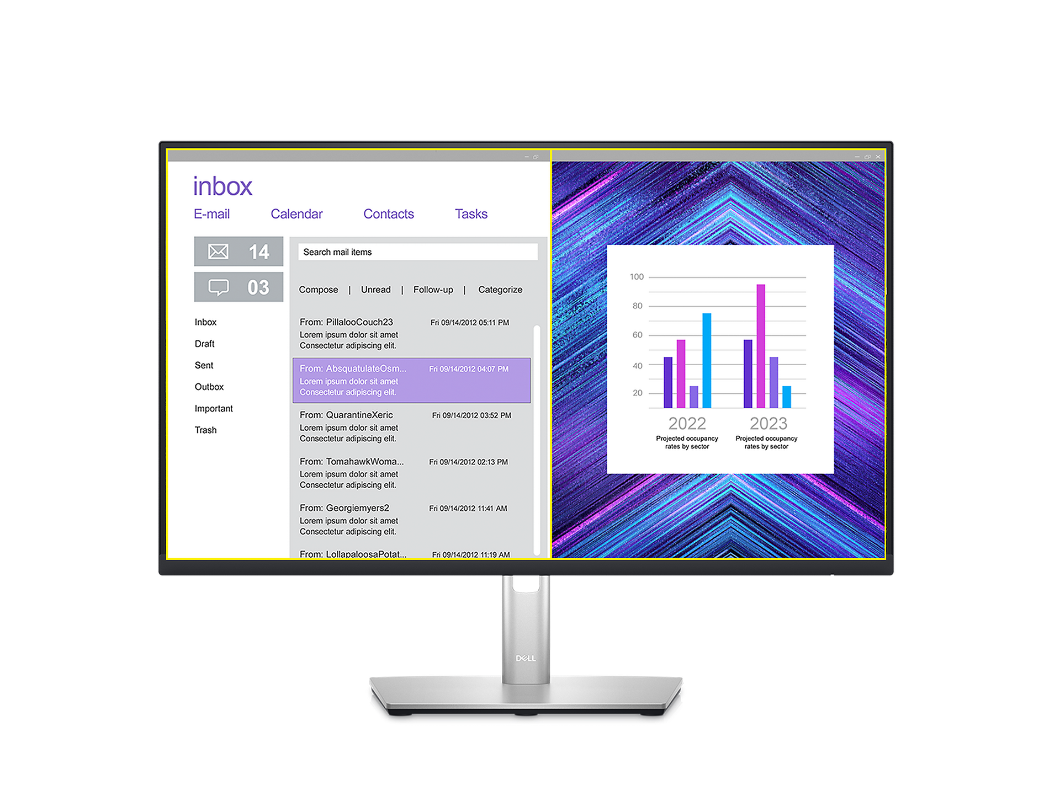Click the Follow-up filter icon option
The width and height of the screenshot is (1060, 812).
(433, 289)
